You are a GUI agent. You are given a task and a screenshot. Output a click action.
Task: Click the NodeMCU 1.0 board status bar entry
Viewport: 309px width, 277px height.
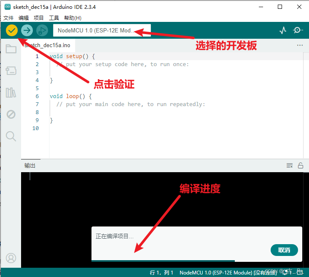(x=228, y=272)
